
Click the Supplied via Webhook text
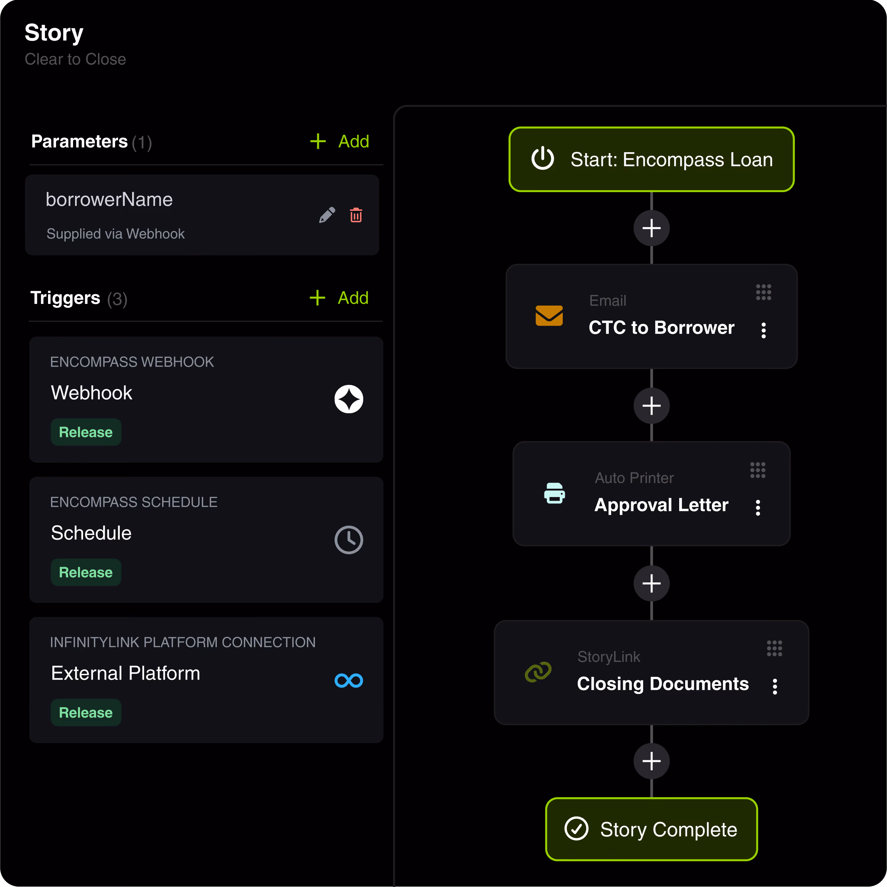tap(116, 234)
